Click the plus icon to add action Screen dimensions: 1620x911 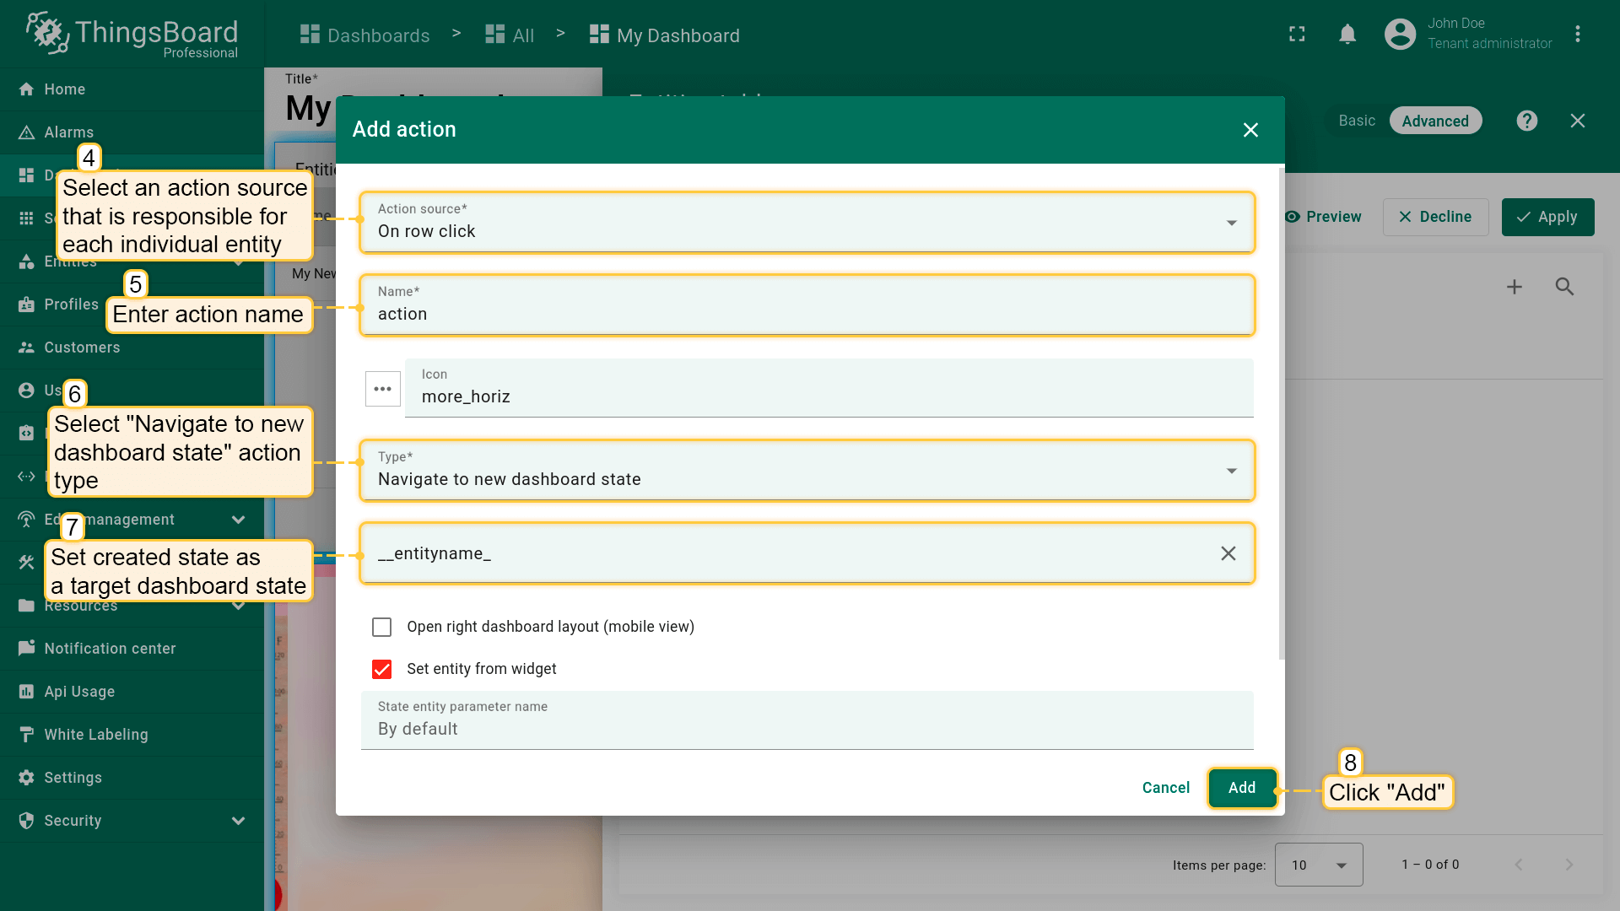tap(1515, 287)
